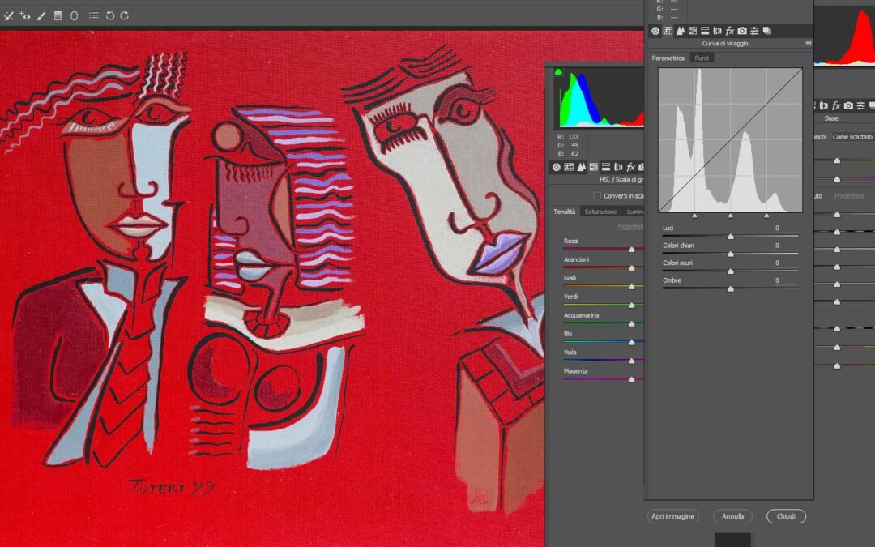Click the Annulla button
This screenshot has height=547, width=875.
pos(732,516)
